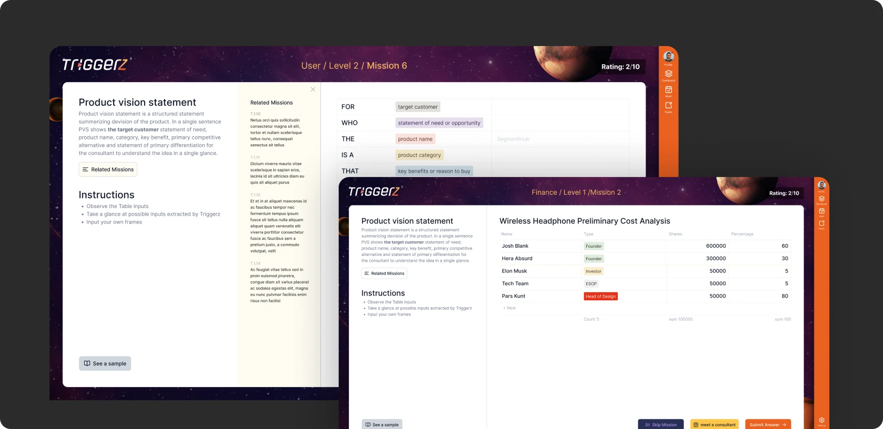Image resolution: width=883 pixels, height=429 pixels.
Task: Click Rating 2/10 badge in Mission 6 window
Action: [620, 67]
